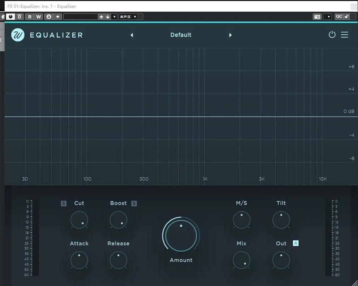Click the circled 'a' automation icon

pos(49,17)
